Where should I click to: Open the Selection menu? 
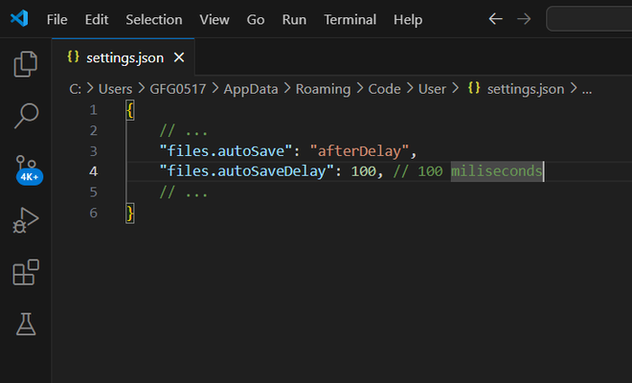153,19
